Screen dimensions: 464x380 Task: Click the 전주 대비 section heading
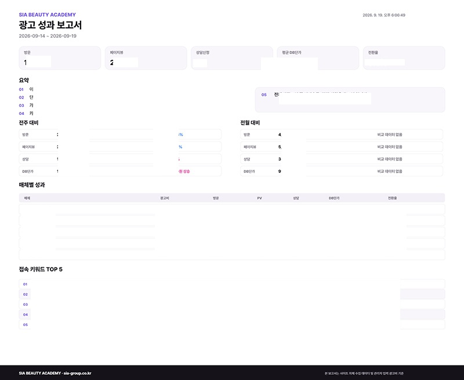pos(28,122)
